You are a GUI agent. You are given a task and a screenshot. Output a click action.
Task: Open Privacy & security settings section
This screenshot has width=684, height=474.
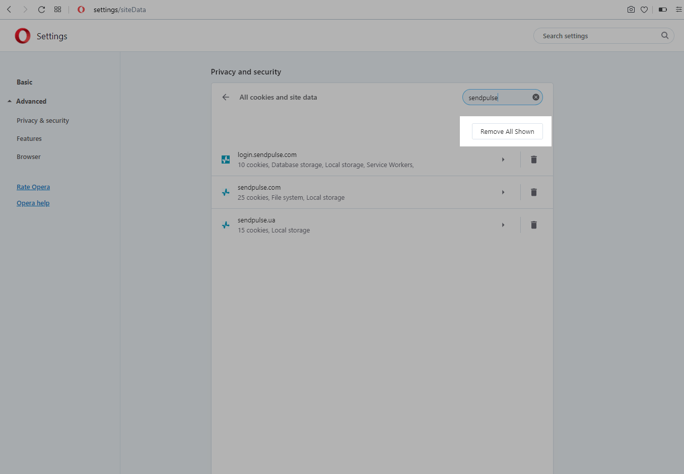[x=43, y=121]
